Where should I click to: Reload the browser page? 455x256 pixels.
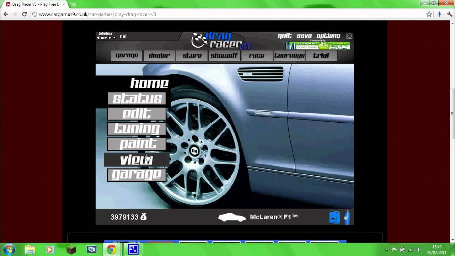pos(25,14)
